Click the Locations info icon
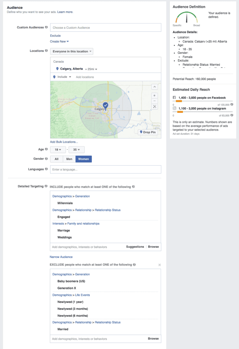 click(x=46, y=51)
